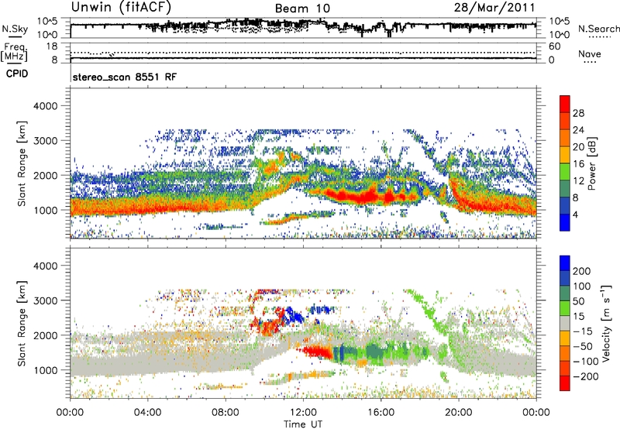This screenshot has height=429, width=620.
Task: Click the blue high-velocity patch in velocity plot
Action: click(x=294, y=314)
